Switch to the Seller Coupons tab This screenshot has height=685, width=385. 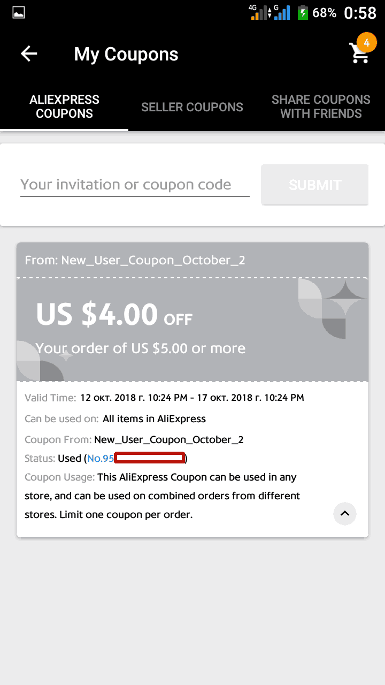[x=192, y=107]
